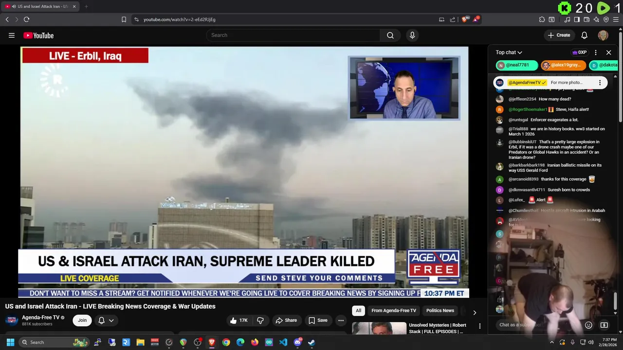
Task: Open more video actions ellipsis
Action: pyautogui.click(x=341, y=320)
